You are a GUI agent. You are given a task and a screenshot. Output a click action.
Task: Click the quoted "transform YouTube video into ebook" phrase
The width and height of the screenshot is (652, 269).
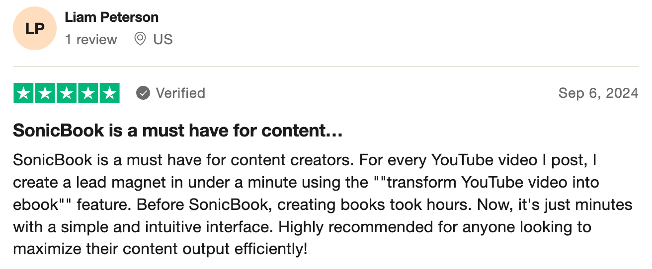coord(487,183)
